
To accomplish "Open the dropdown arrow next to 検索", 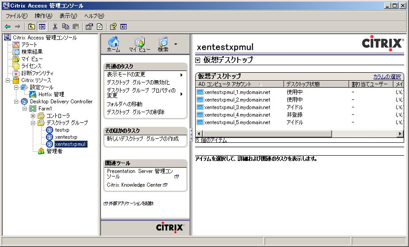I will pyautogui.click(x=176, y=44).
